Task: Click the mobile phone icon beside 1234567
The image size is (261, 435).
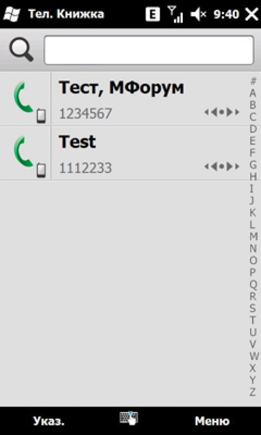Action: (x=41, y=116)
